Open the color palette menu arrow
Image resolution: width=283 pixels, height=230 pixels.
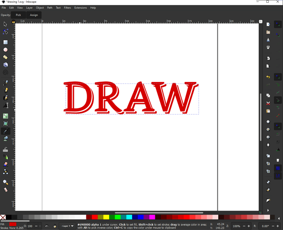(279, 219)
